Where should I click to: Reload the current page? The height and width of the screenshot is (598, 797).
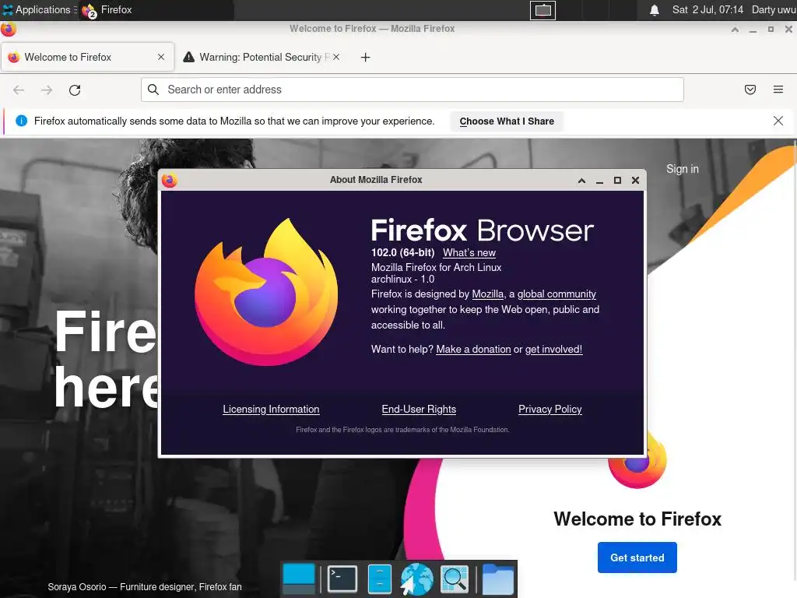(75, 90)
